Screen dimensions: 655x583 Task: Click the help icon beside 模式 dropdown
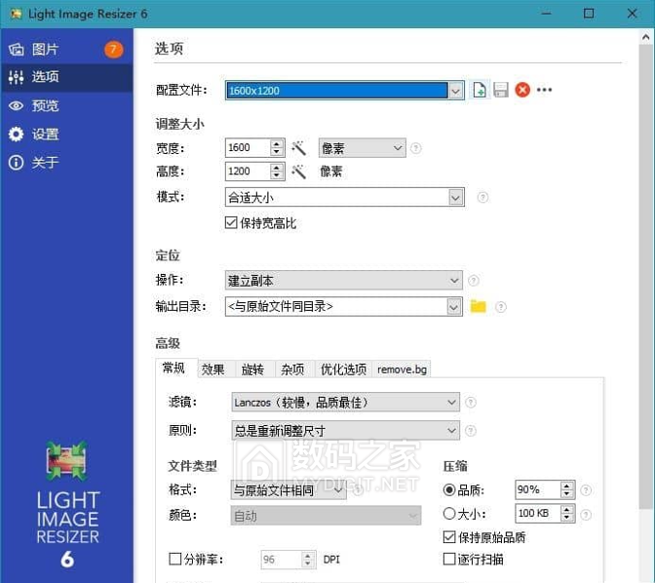pos(483,198)
